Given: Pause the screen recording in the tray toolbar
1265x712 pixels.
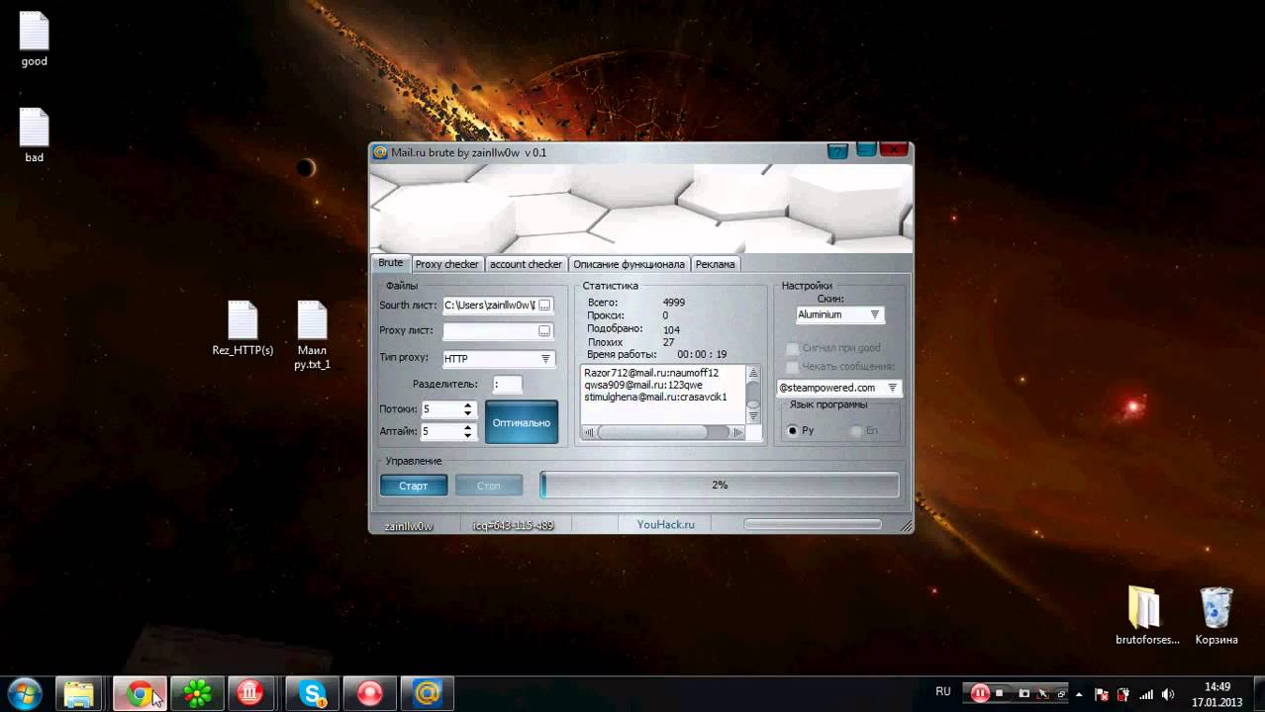Looking at the screenshot, I should pos(980,693).
